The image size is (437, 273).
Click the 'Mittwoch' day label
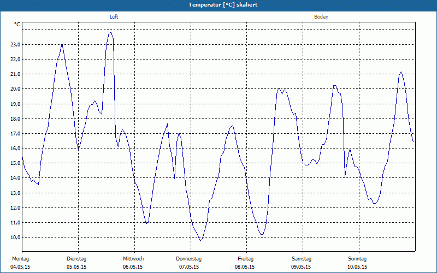133,259
